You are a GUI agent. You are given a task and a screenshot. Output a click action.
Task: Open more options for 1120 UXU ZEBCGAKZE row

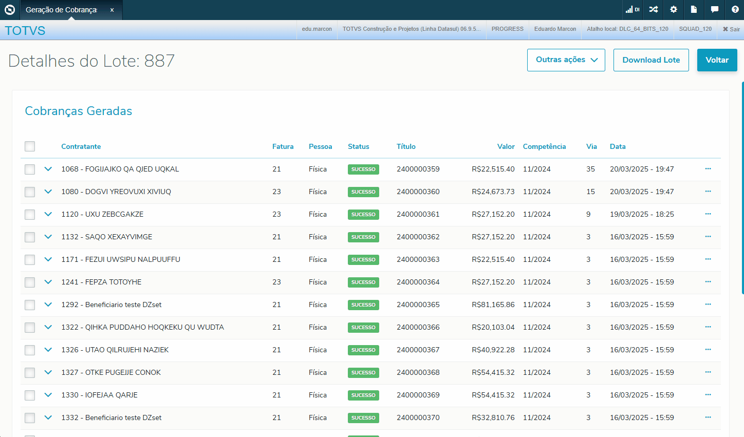click(x=708, y=214)
